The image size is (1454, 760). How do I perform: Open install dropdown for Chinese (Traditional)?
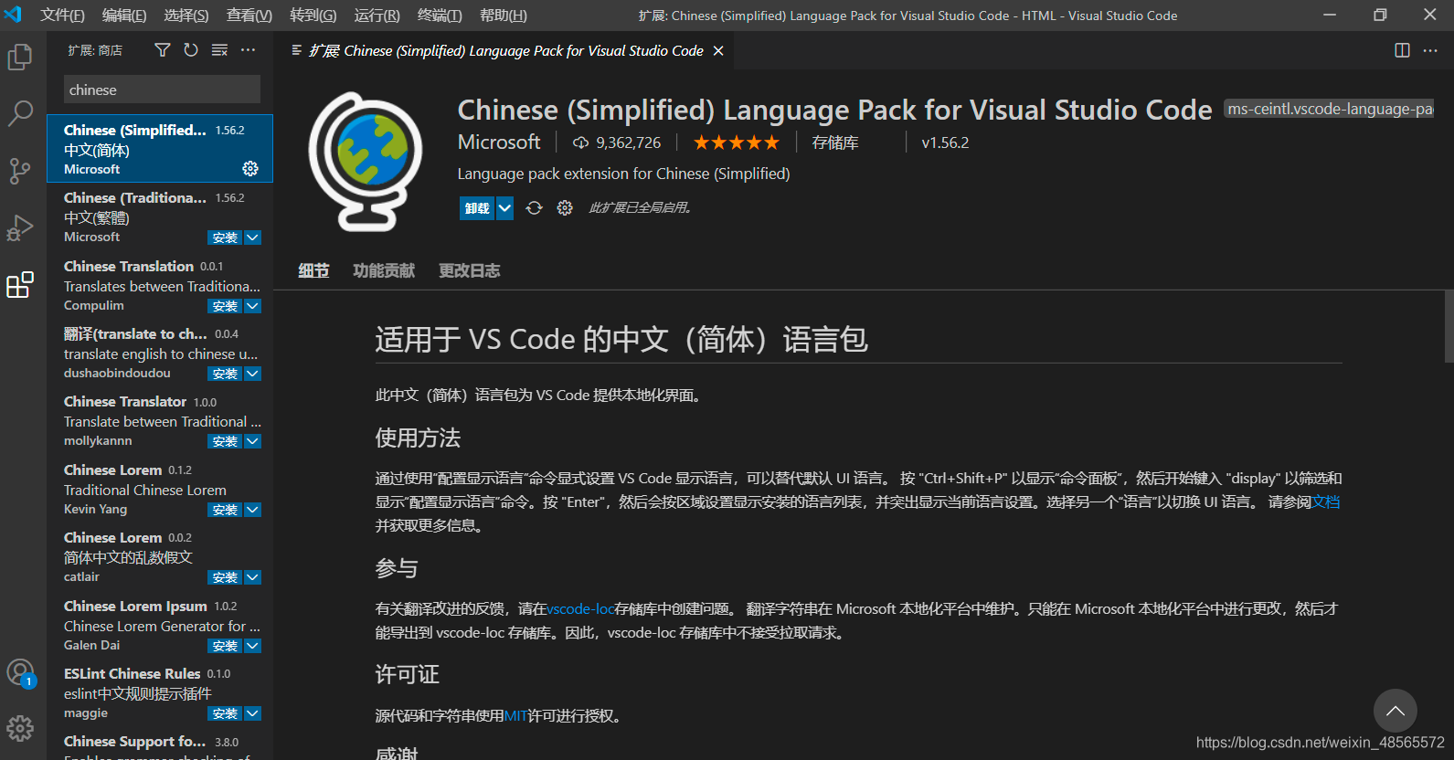253,237
